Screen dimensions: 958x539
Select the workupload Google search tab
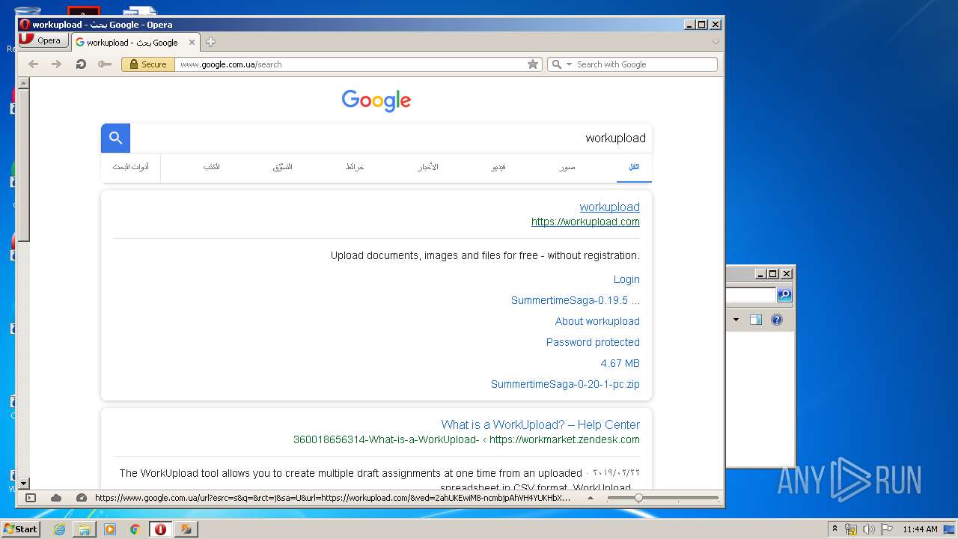(x=135, y=43)
